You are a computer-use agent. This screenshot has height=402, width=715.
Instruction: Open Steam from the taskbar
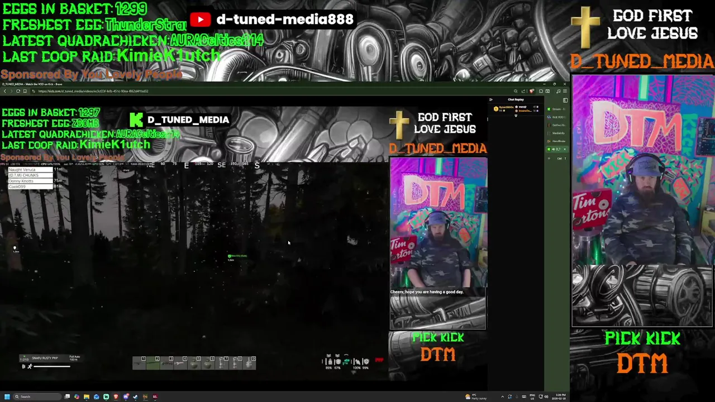[135, 396]
